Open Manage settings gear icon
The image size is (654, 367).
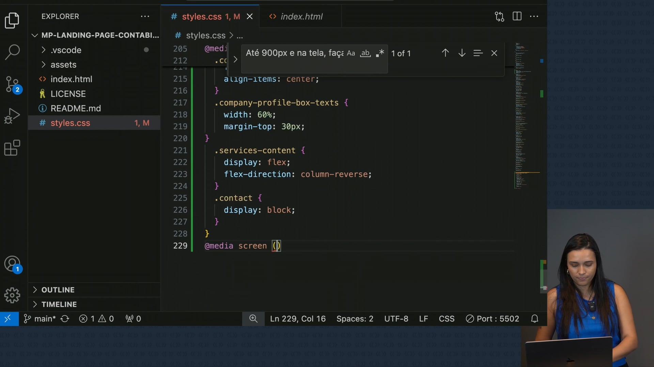12,295
